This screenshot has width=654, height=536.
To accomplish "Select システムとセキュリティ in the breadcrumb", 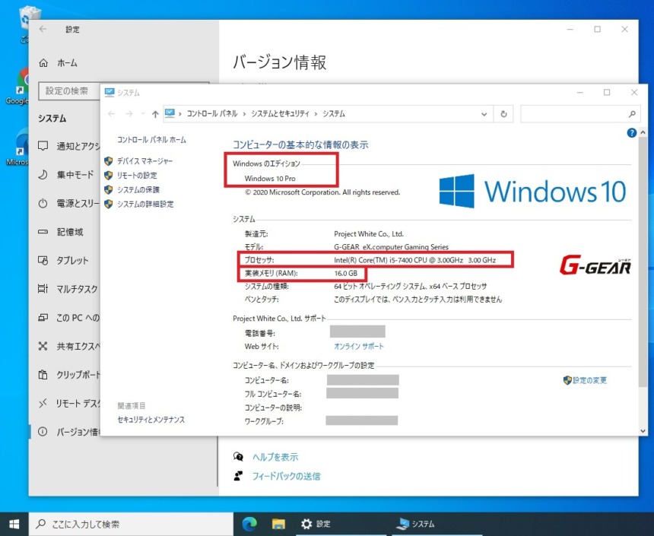I will pos(280,114).
